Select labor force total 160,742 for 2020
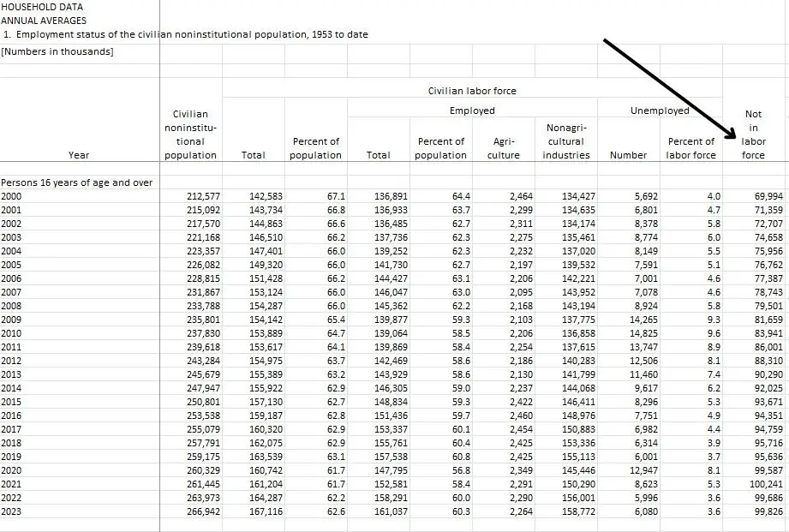789x532 pixels. tap(266, 470)
